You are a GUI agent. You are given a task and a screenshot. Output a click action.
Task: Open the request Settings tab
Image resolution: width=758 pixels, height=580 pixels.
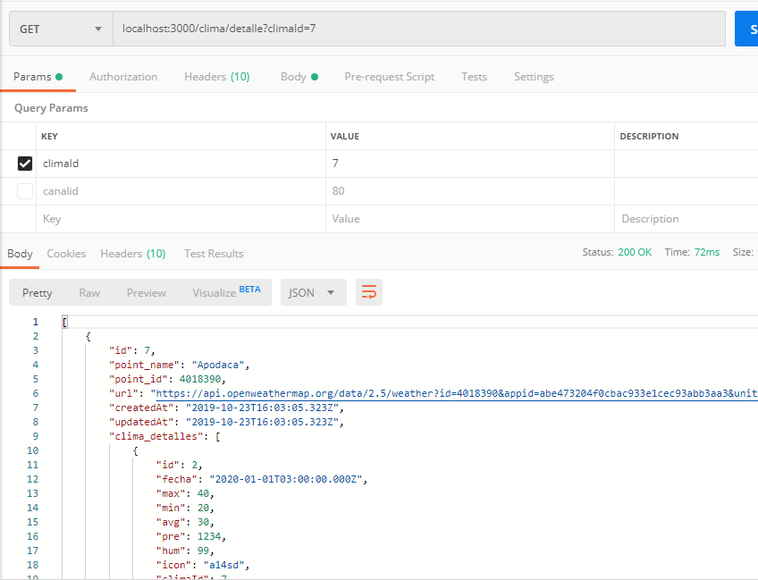[534, 77]
